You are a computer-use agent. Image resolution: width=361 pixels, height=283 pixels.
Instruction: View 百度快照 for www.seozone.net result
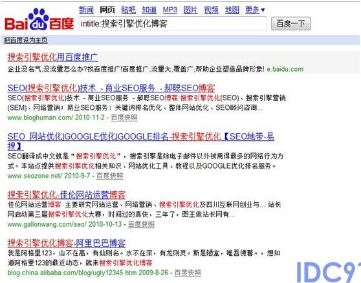click(x=110, y=176)
